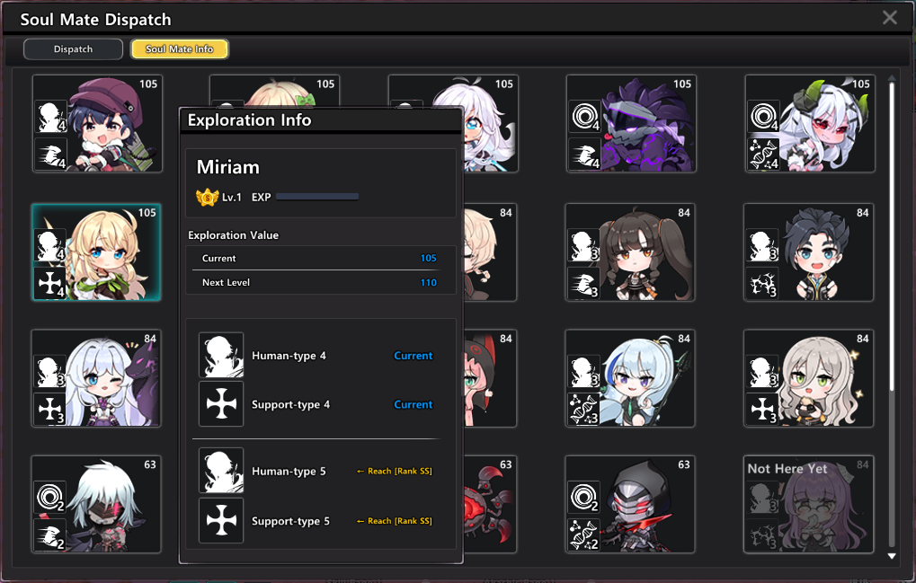This screenshot has height=583, width=916.
Task: Select the twin-tail brunette soul mate card
Action: coord(630,252)
